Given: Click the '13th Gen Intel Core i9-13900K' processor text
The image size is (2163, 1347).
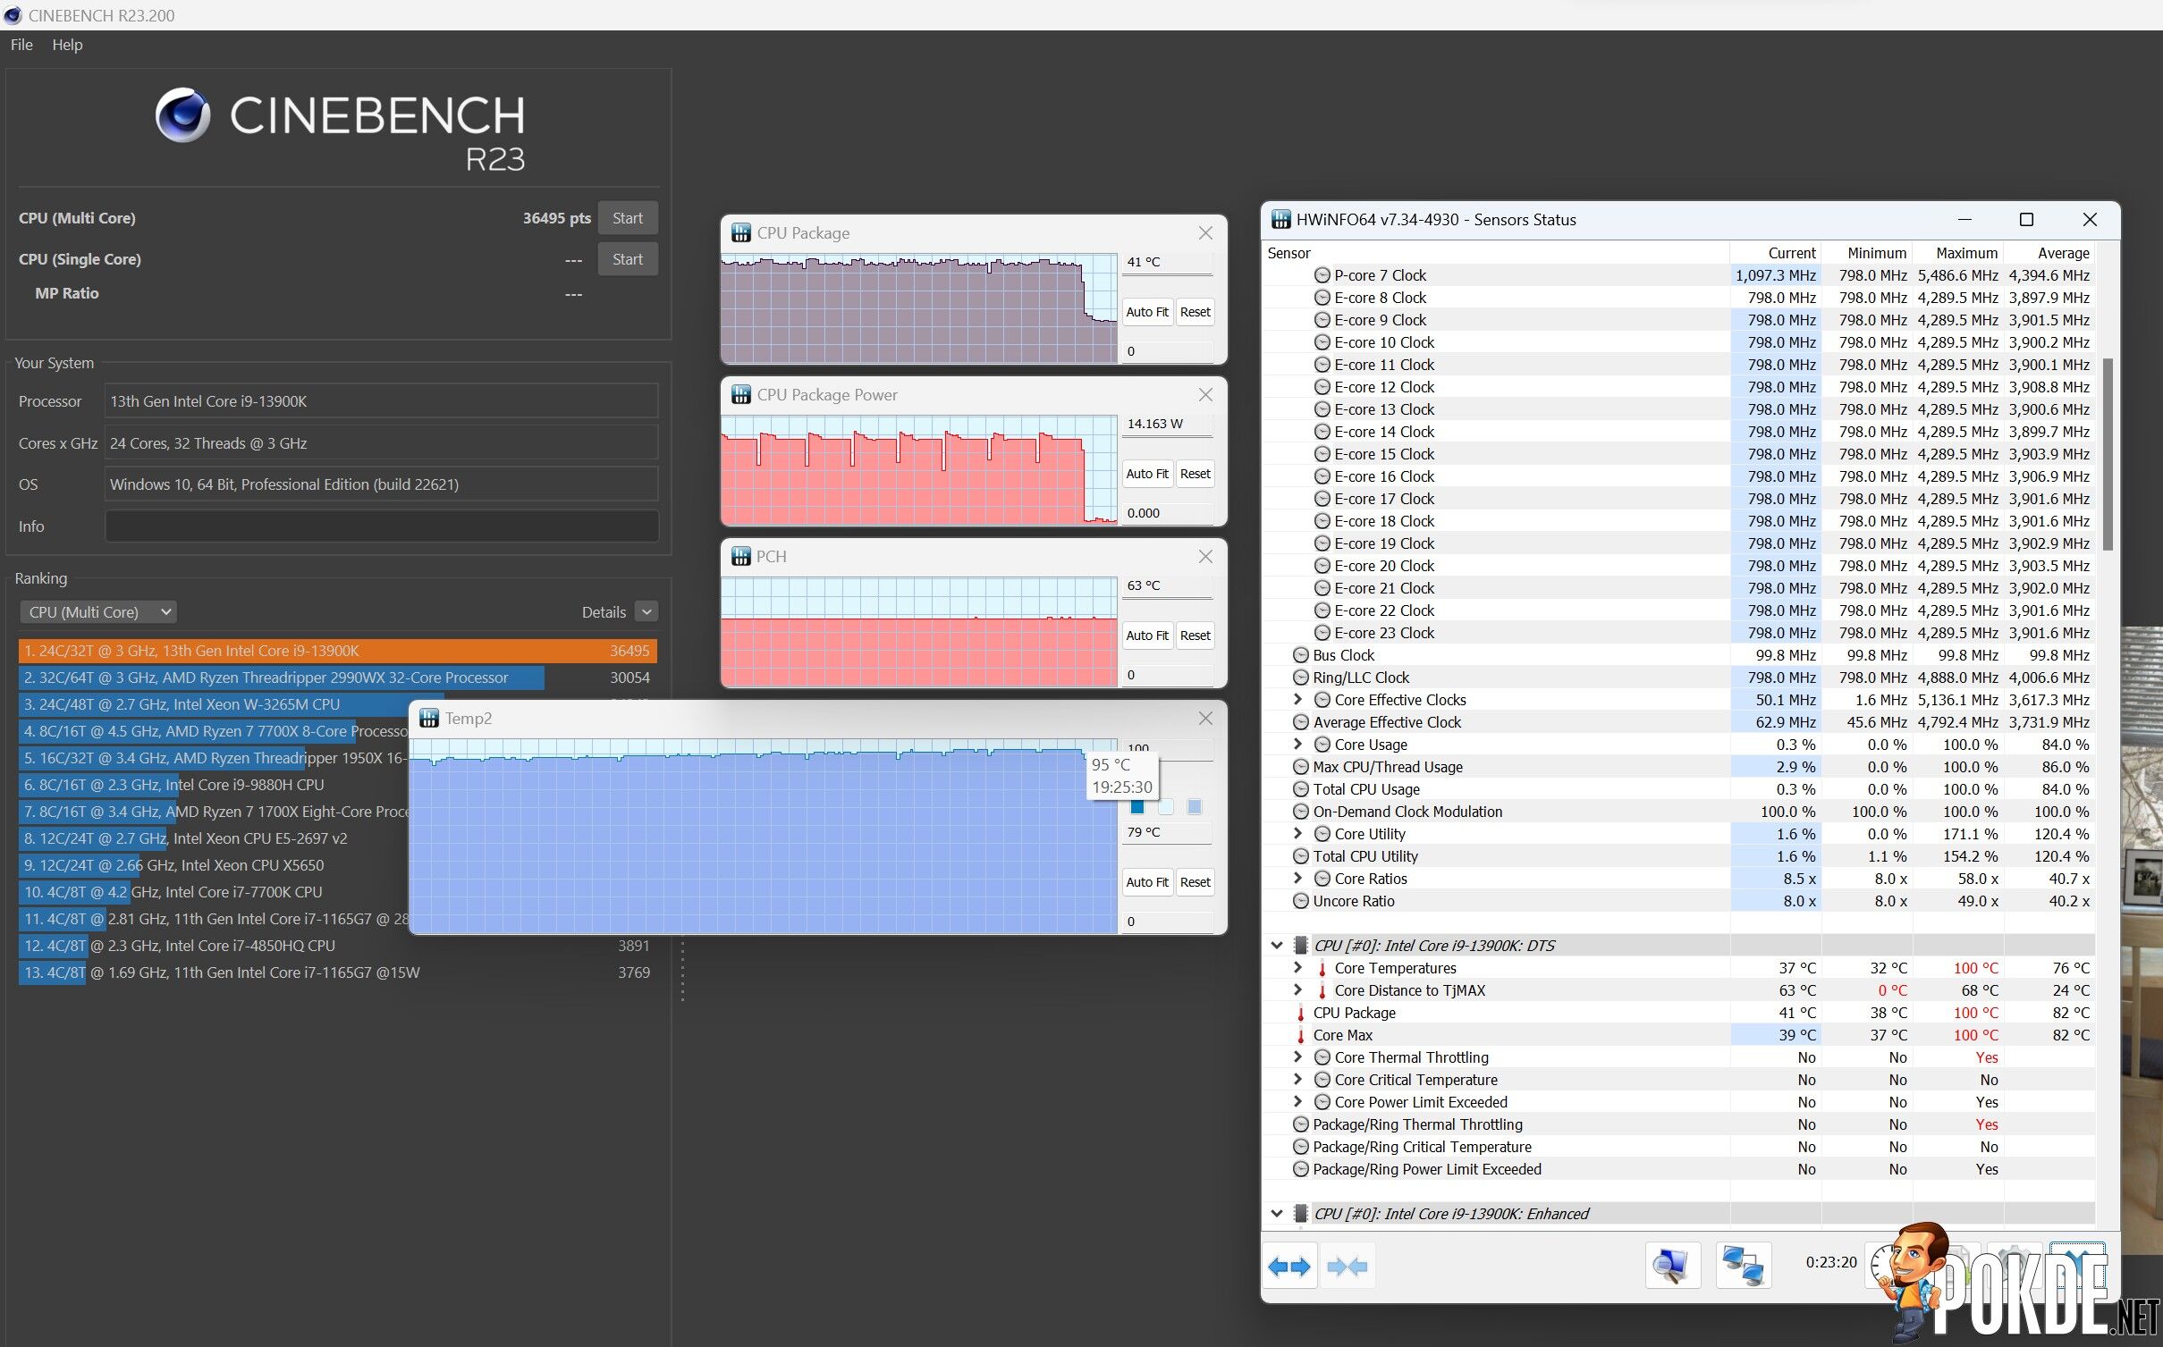Looking at the screenshot, I should point(208,401).
